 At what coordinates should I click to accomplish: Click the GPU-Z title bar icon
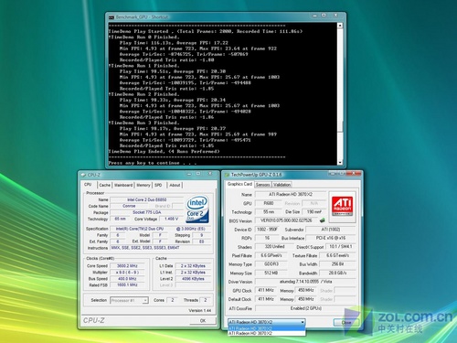(x=227, y=175)
